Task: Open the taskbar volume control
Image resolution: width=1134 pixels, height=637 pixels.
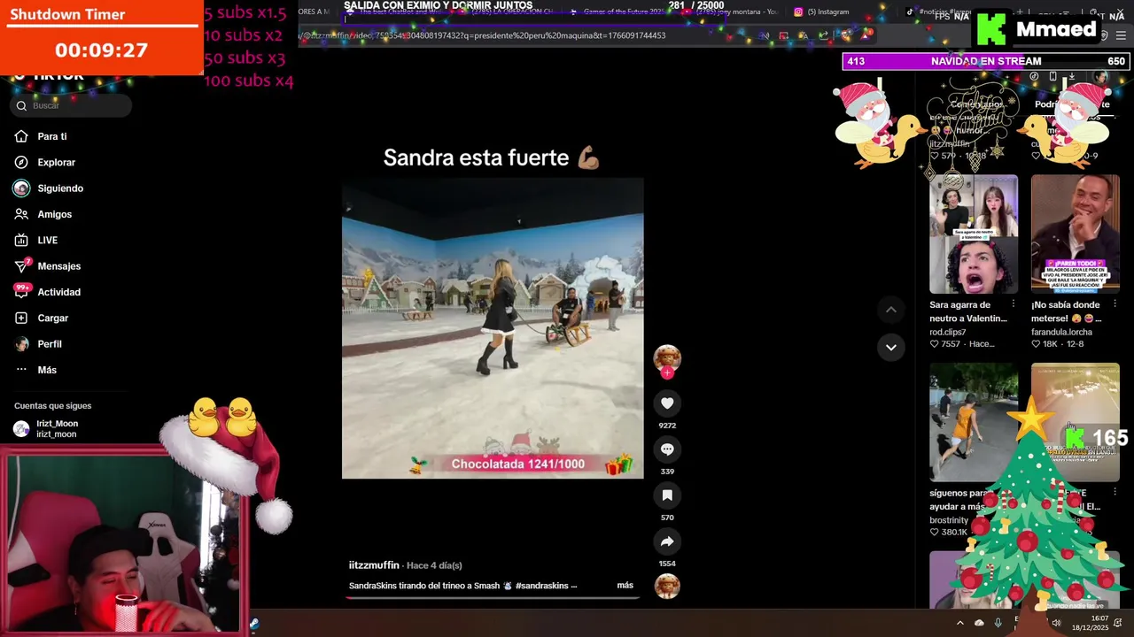Action: pos(1055,623)
